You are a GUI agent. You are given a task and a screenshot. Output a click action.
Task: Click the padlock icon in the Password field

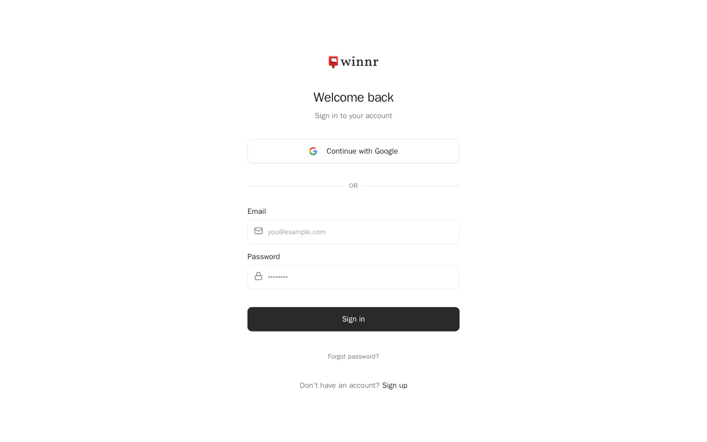pyautogui.click(x=258, y=276)
